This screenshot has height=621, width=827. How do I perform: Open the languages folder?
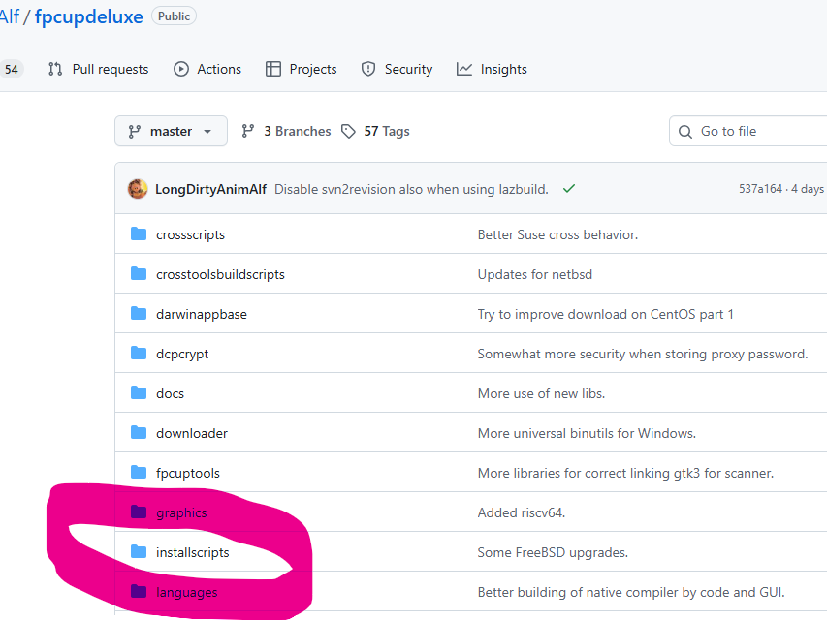(x=186, y=592)
